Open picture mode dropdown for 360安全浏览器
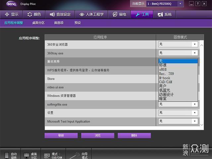The height and width of the screenshot is (159, 212). point(178,44)
